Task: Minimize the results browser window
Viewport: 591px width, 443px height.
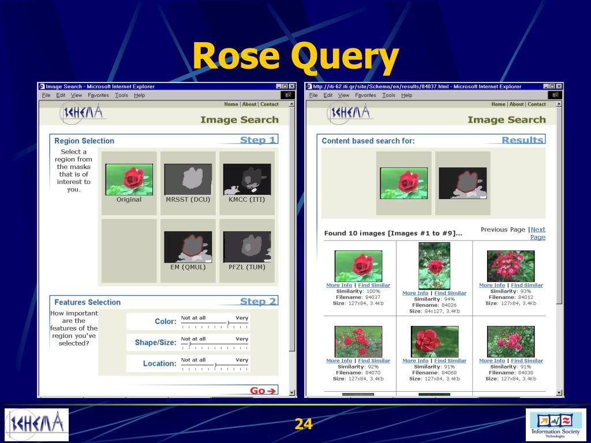Action: 546,87
